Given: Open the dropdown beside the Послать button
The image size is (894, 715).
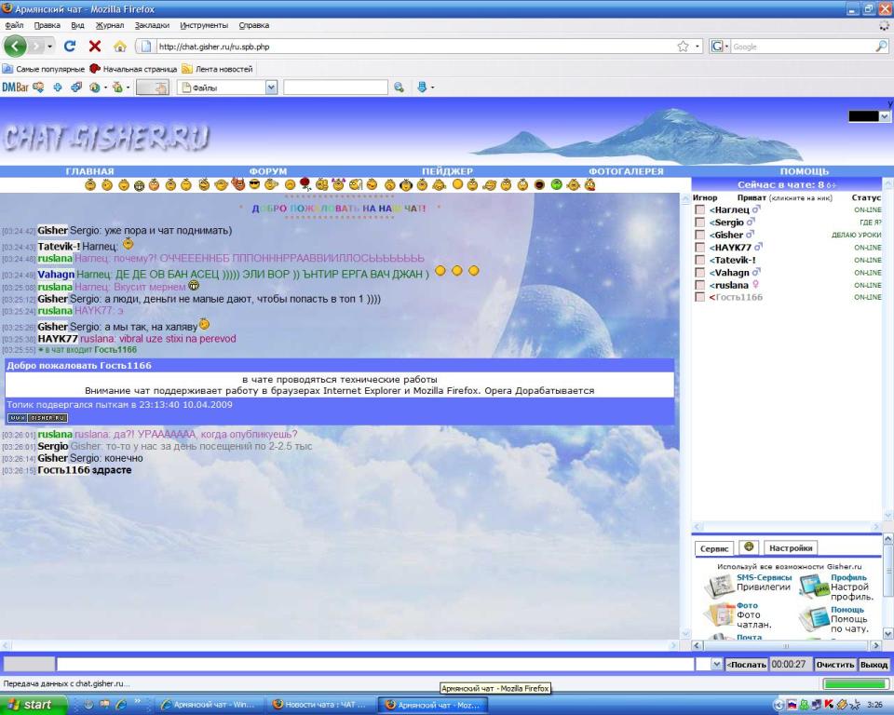Looking at the screenshot, I should (716, 664).
